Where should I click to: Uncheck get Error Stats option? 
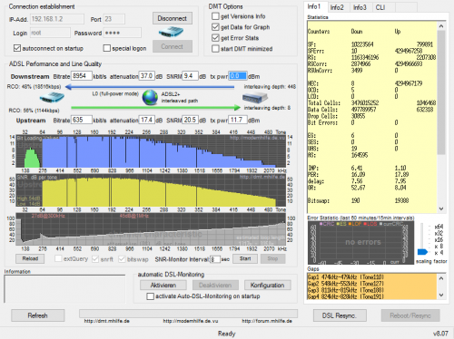[x=215, y=38]
